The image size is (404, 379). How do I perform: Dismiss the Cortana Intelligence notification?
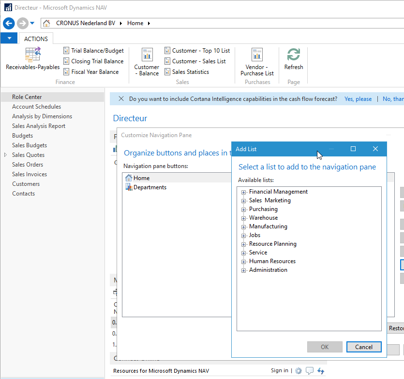pyautogui.click(x=121, y=99)
